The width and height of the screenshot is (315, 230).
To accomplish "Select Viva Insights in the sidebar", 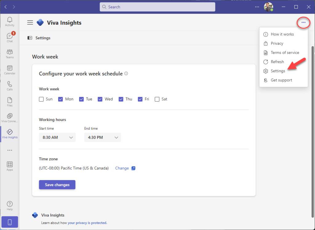I will point(10,134).
